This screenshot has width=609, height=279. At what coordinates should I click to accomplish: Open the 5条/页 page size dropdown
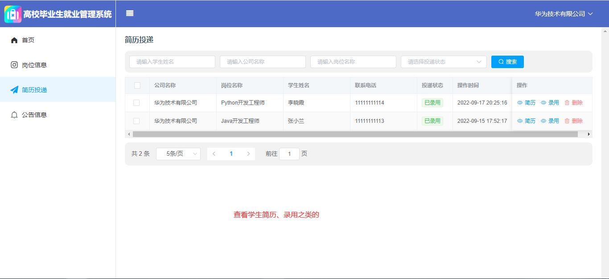pyautogui.click(x=178, y=154)
